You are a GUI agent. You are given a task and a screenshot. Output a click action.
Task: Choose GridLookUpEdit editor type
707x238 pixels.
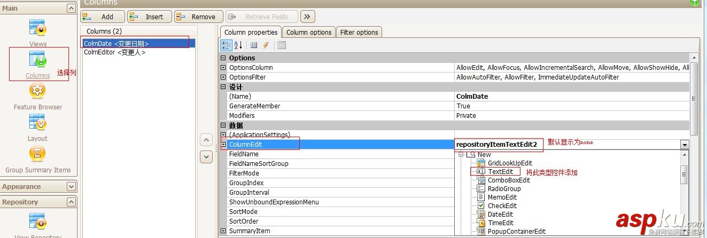tap(509, 163)
